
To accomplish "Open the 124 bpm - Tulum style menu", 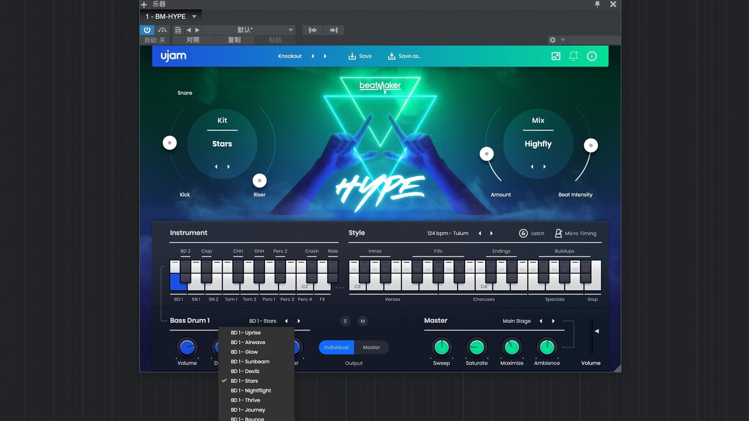I will [x=447, y=233].
